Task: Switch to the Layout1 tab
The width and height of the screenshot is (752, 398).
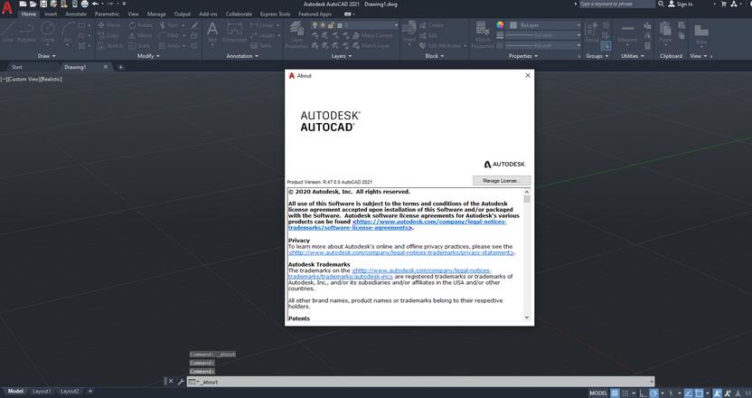Action: point(42,392)
